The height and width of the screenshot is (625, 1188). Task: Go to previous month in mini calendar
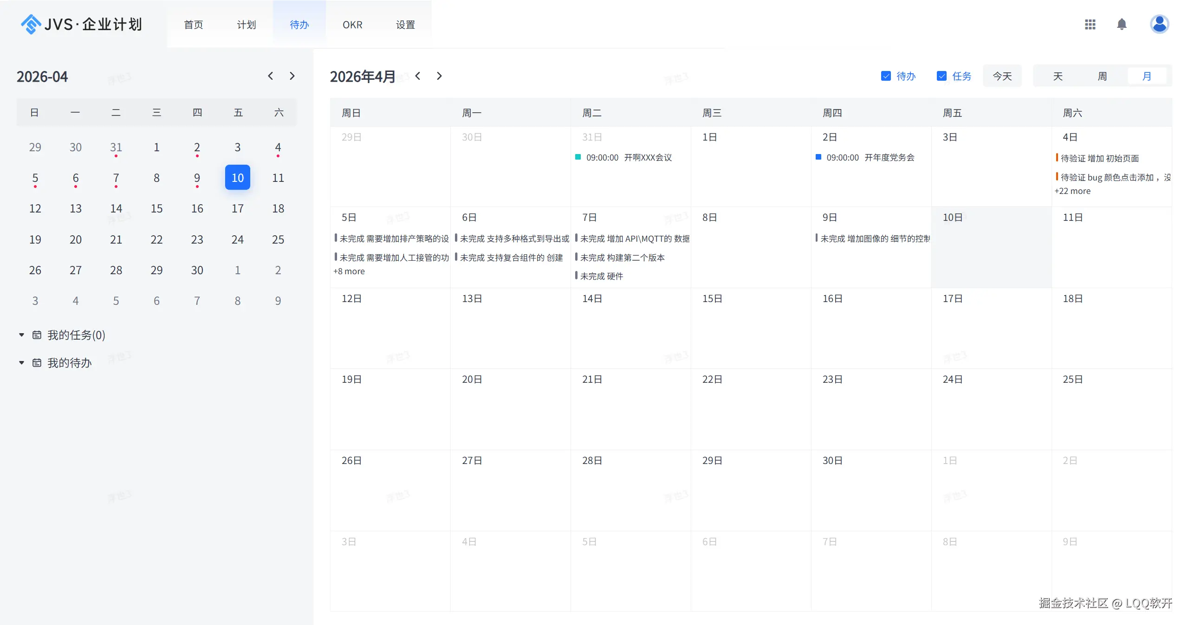click(x=271, y=76)
